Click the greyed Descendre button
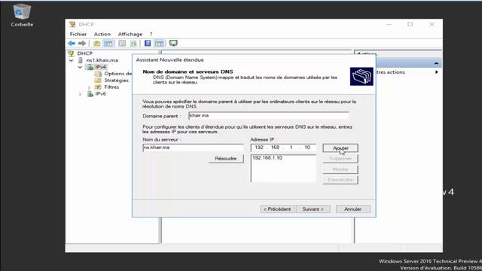This screenshot has width=482, height=271. pyautogui.click(x=340, y=180)
